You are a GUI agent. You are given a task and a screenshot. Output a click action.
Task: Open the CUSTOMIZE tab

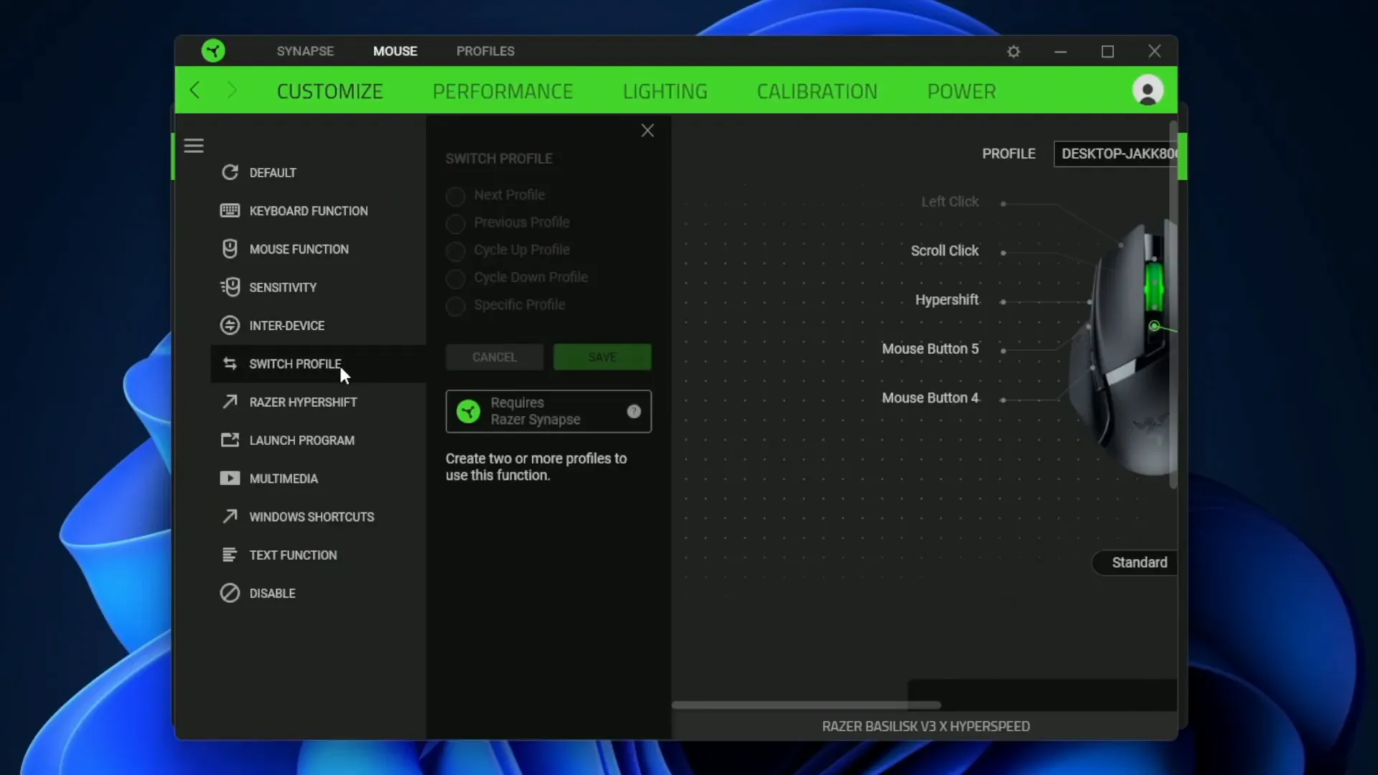coord(329,91)
